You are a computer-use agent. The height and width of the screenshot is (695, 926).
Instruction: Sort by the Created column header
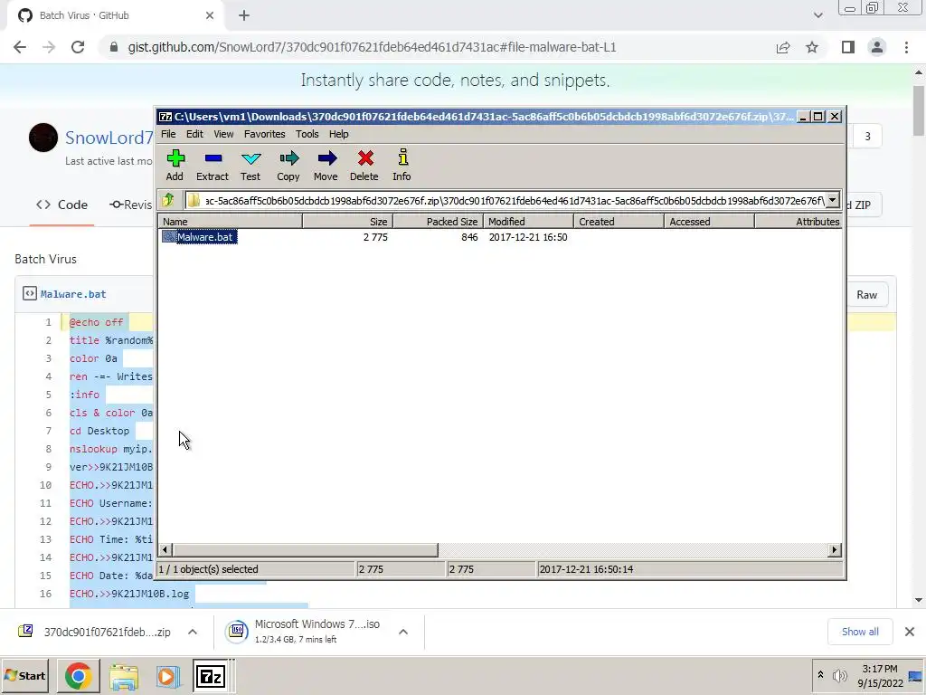tap(619, 222)
